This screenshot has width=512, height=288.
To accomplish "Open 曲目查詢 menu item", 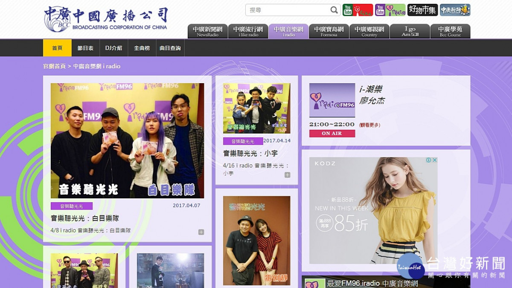I will 170,48.
